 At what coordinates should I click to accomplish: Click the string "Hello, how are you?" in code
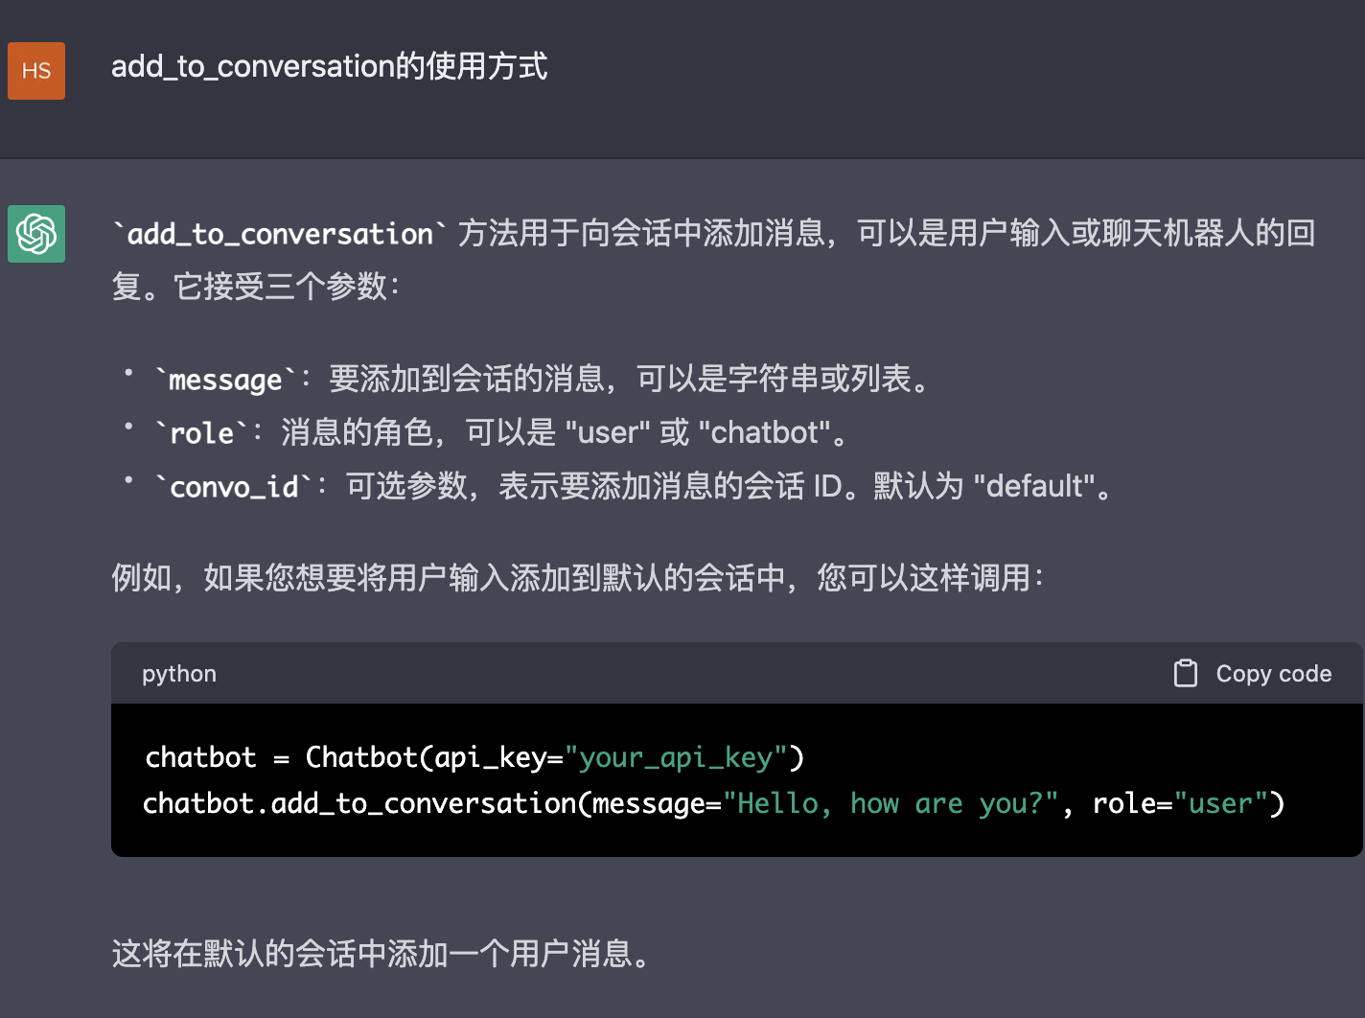[x=890, y=803]
